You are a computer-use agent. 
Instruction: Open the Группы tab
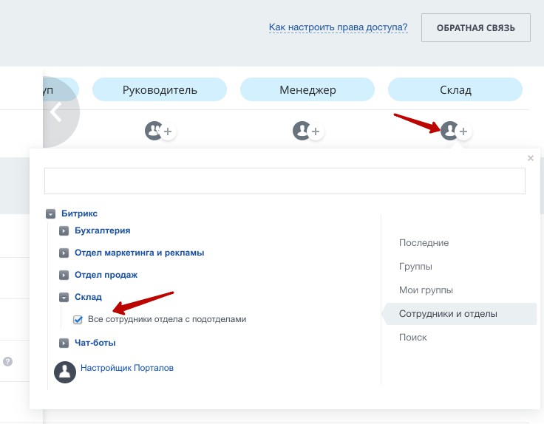pyautogui.click(x=415, y=267)
